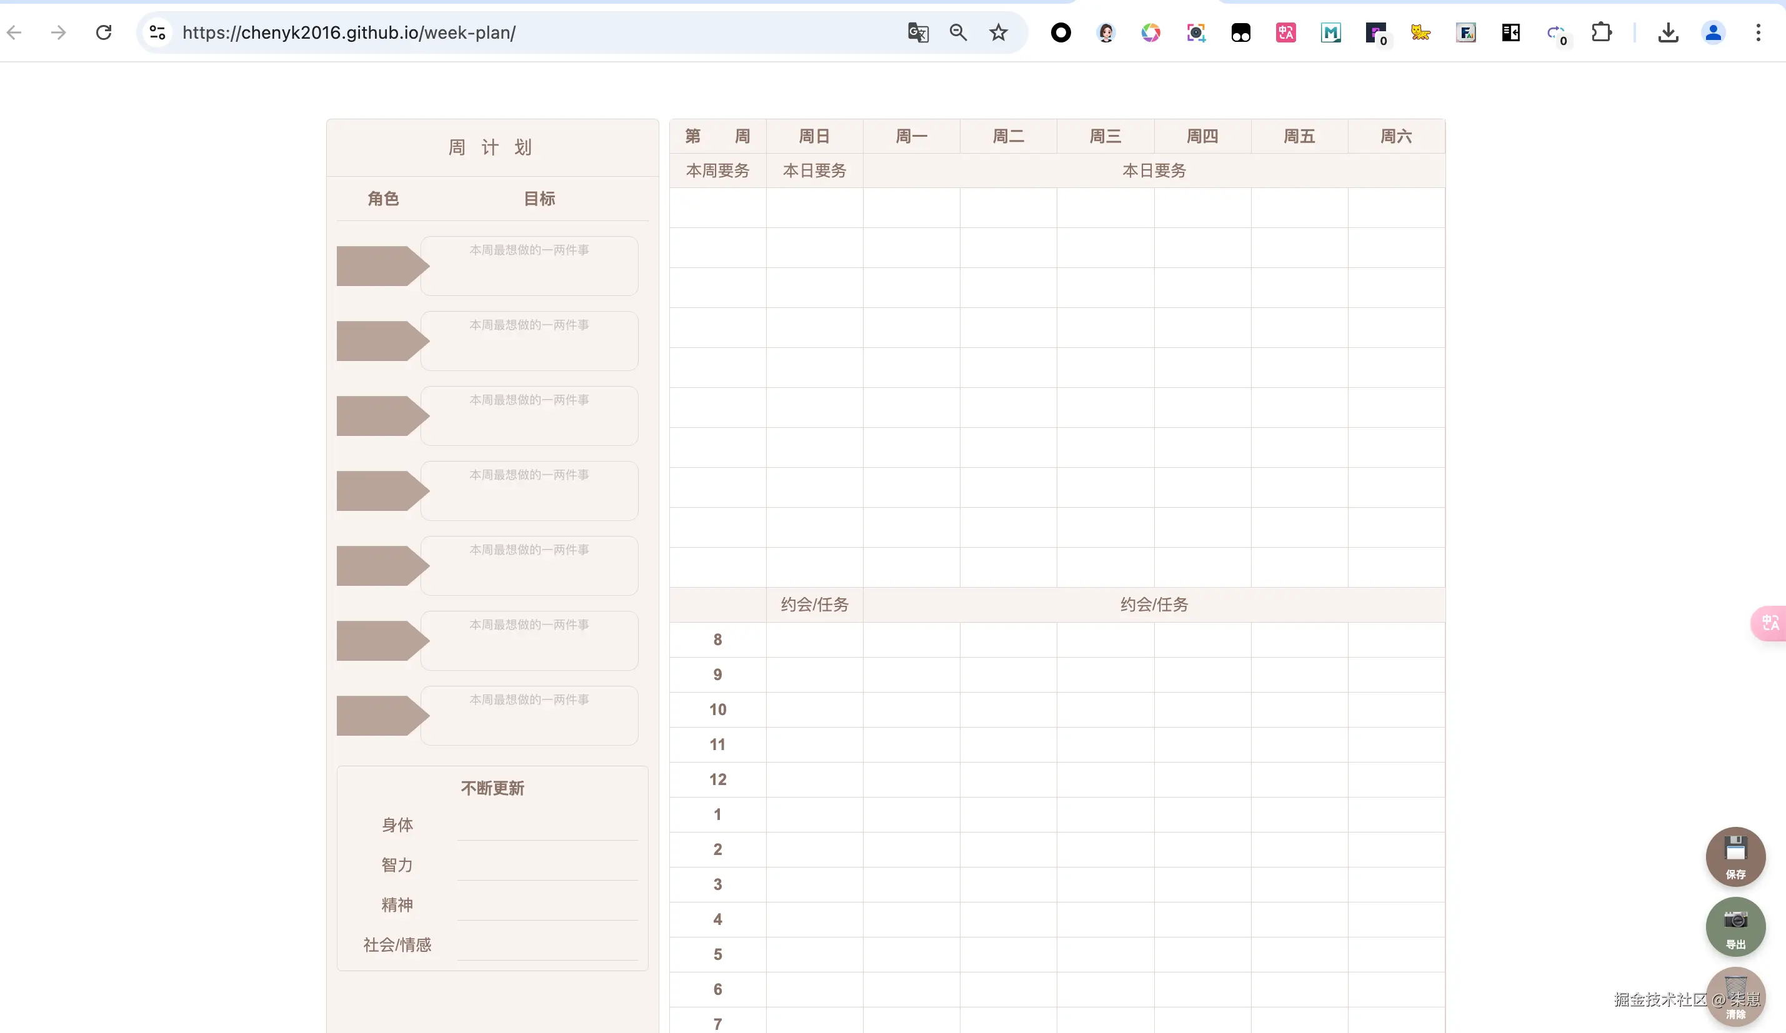Click the address bar URL text

[x=349, y=32]
